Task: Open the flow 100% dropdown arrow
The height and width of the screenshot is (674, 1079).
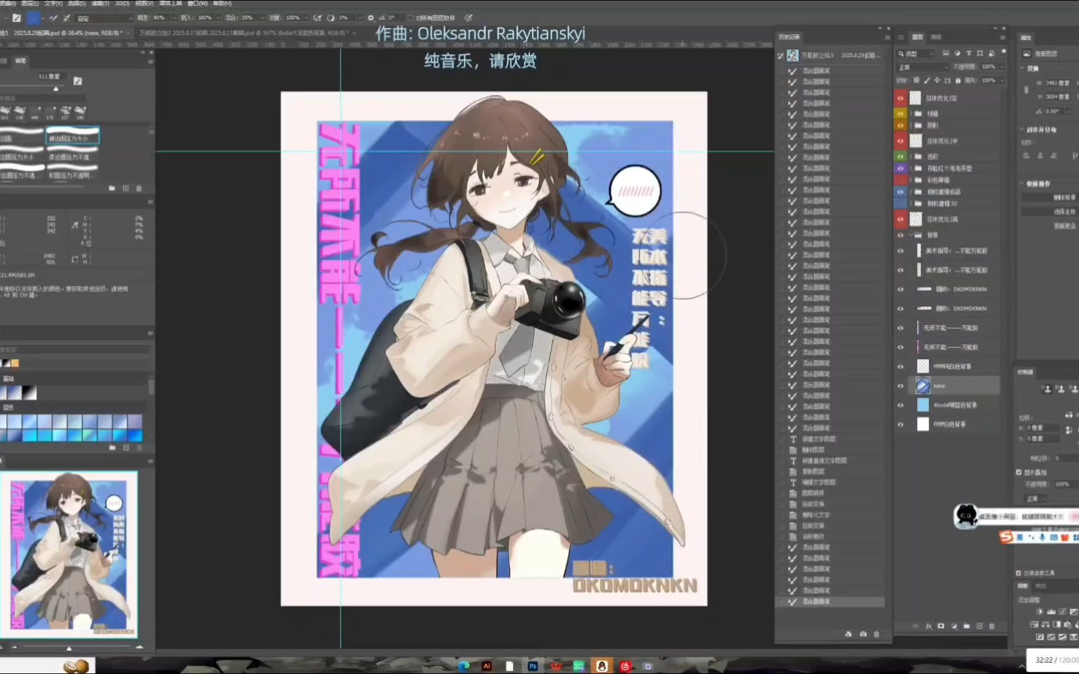Action: [x=306, y=18]
